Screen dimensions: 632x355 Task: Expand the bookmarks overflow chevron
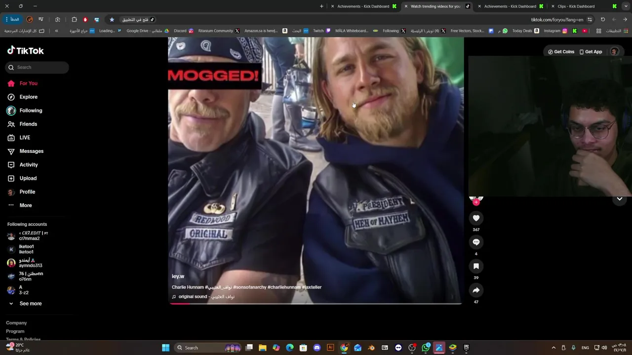point(56,31)
